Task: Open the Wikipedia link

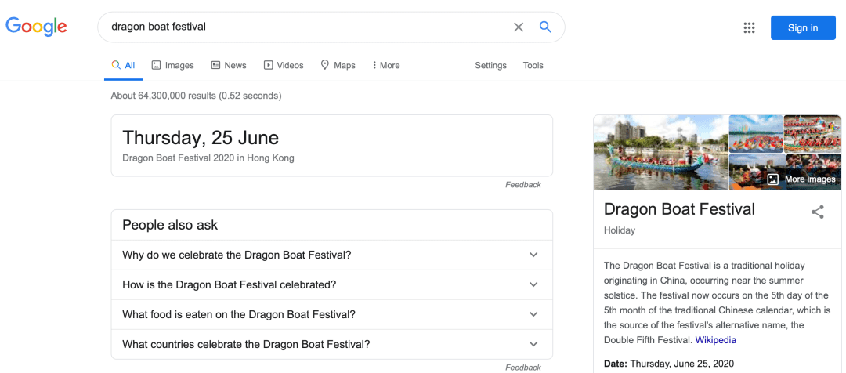Action: tap(715, 340)
